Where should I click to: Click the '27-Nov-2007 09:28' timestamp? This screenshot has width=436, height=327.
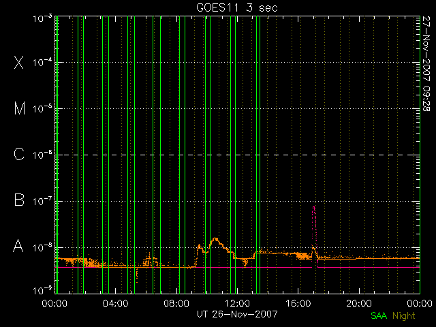click(426, 63)
